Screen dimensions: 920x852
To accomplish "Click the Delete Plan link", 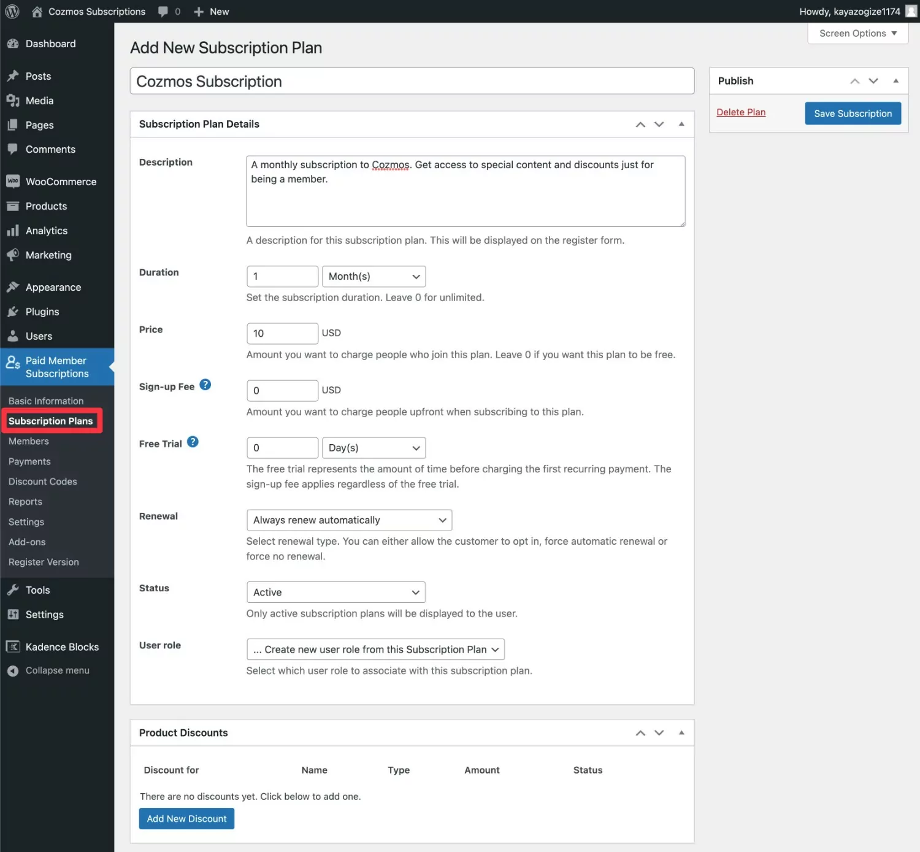I will [741, 112].
